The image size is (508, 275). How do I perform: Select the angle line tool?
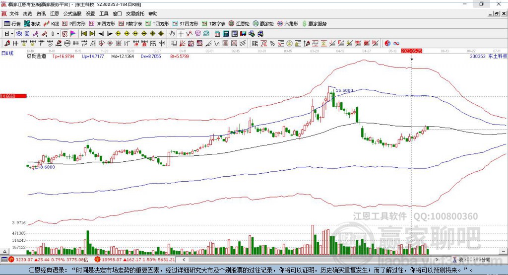(x=208, y=44)
